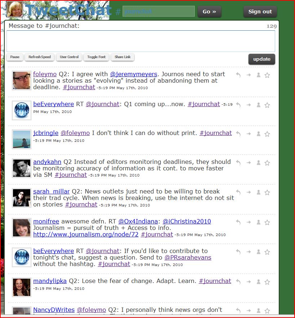Reply to beEverywhere's Q1 coming up tweet
The image size is (295, 318).
click(x=238, y=105)
